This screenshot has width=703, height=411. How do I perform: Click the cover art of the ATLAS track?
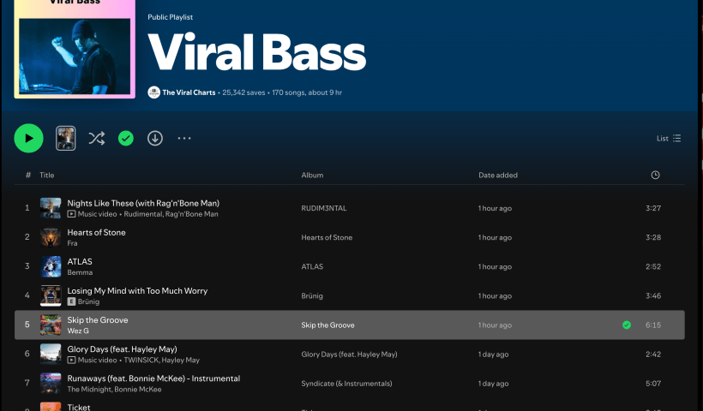click(51, 266)
